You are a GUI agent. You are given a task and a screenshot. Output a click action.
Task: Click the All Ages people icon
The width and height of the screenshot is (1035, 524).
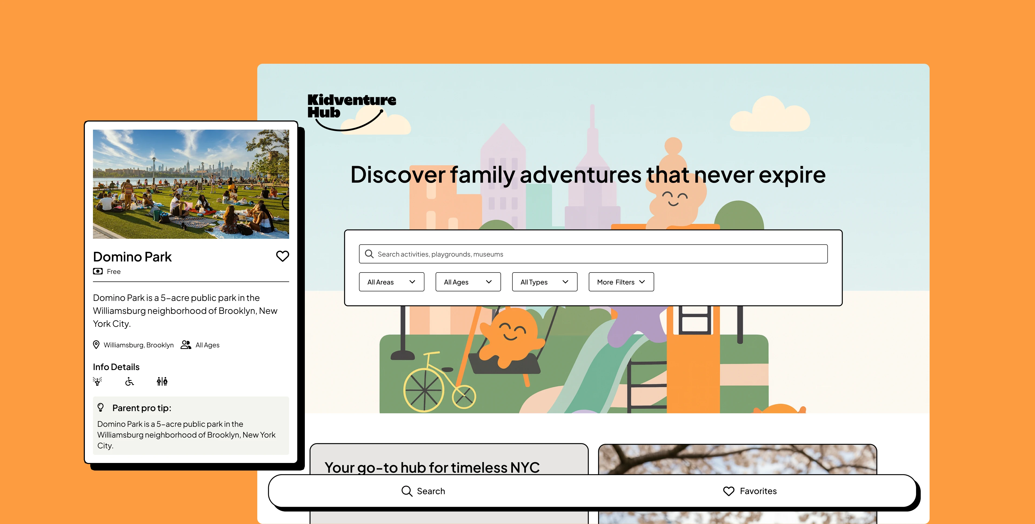pos(186,345)
